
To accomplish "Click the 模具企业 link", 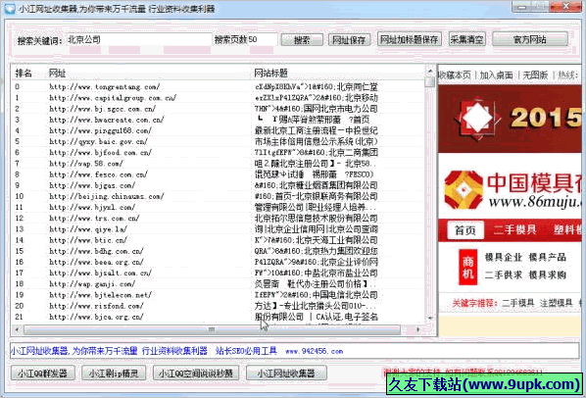I will (x=503, y=258).
